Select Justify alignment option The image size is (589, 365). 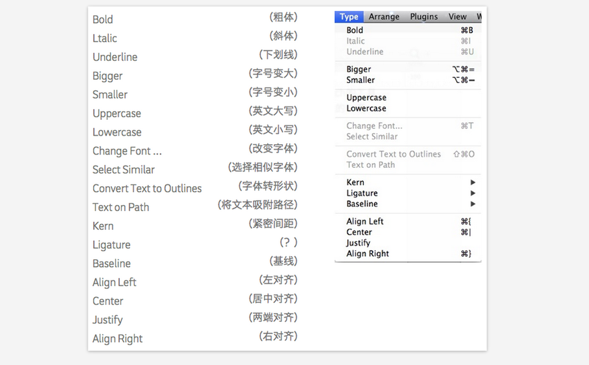point(358,243)
